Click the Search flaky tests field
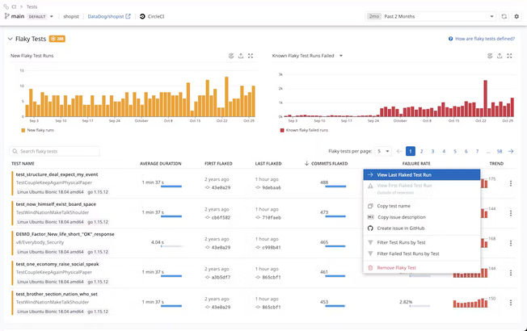 (55, 151)
